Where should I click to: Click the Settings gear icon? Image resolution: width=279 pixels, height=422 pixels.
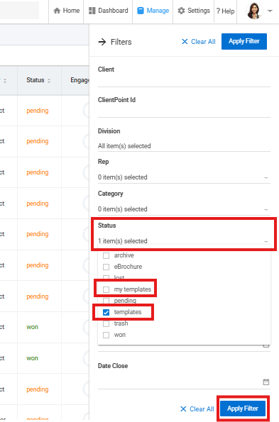[181, 11]
